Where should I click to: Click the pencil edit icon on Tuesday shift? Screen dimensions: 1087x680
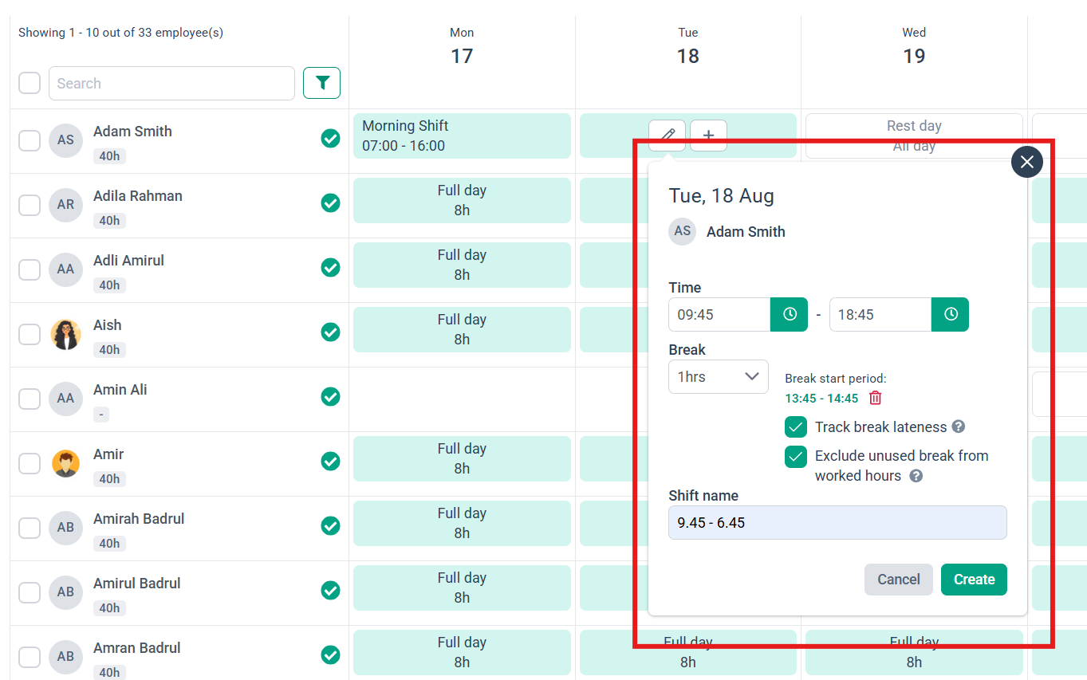coord(668,135)
